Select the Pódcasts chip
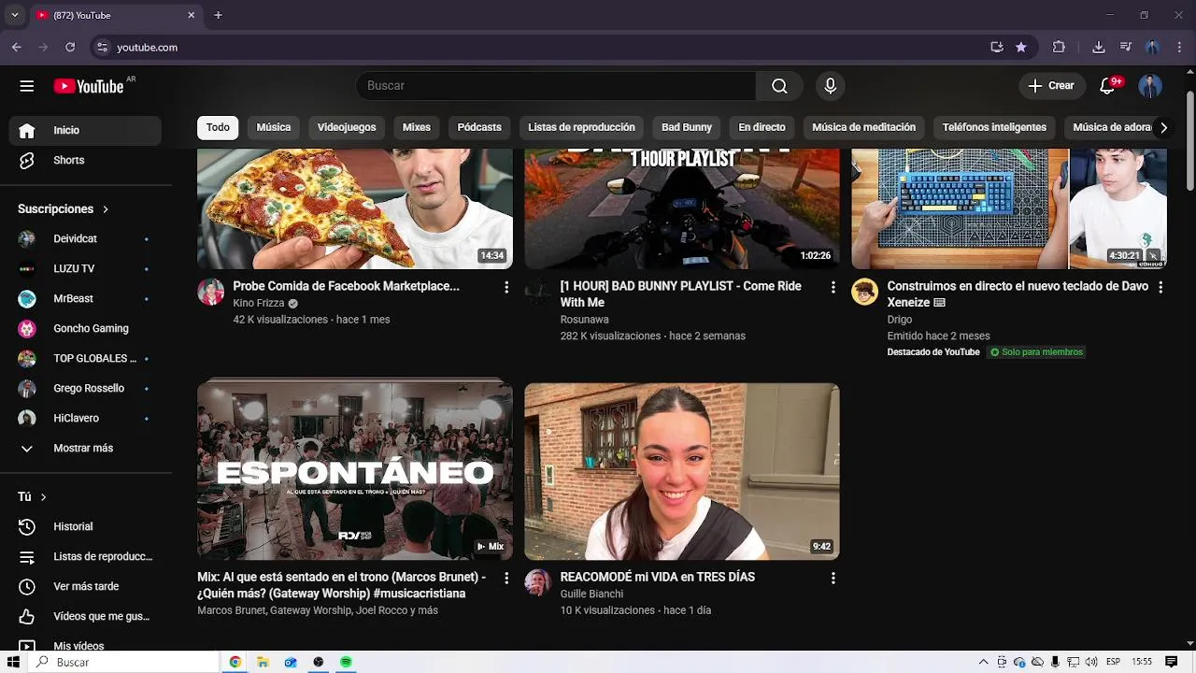This screenshot has height=673, width=1196. pos(479,127)
